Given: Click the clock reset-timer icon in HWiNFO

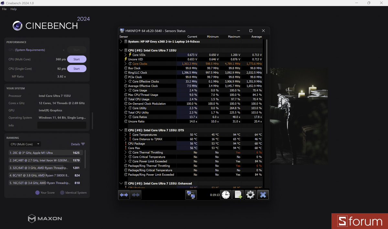Looking at the screenshot, I should tap(226, 195).
